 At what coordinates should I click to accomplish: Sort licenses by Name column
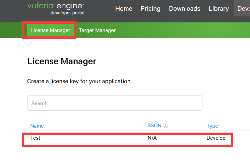click(x=37, y=126)
